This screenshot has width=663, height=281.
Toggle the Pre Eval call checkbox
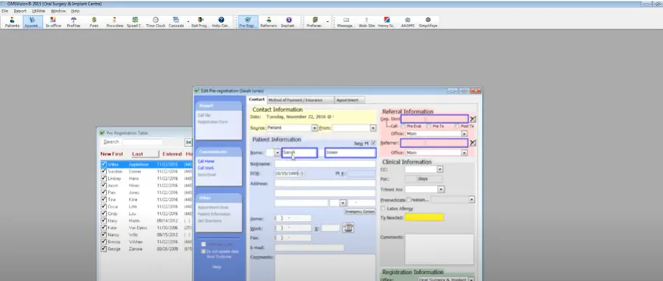(404, 126)
